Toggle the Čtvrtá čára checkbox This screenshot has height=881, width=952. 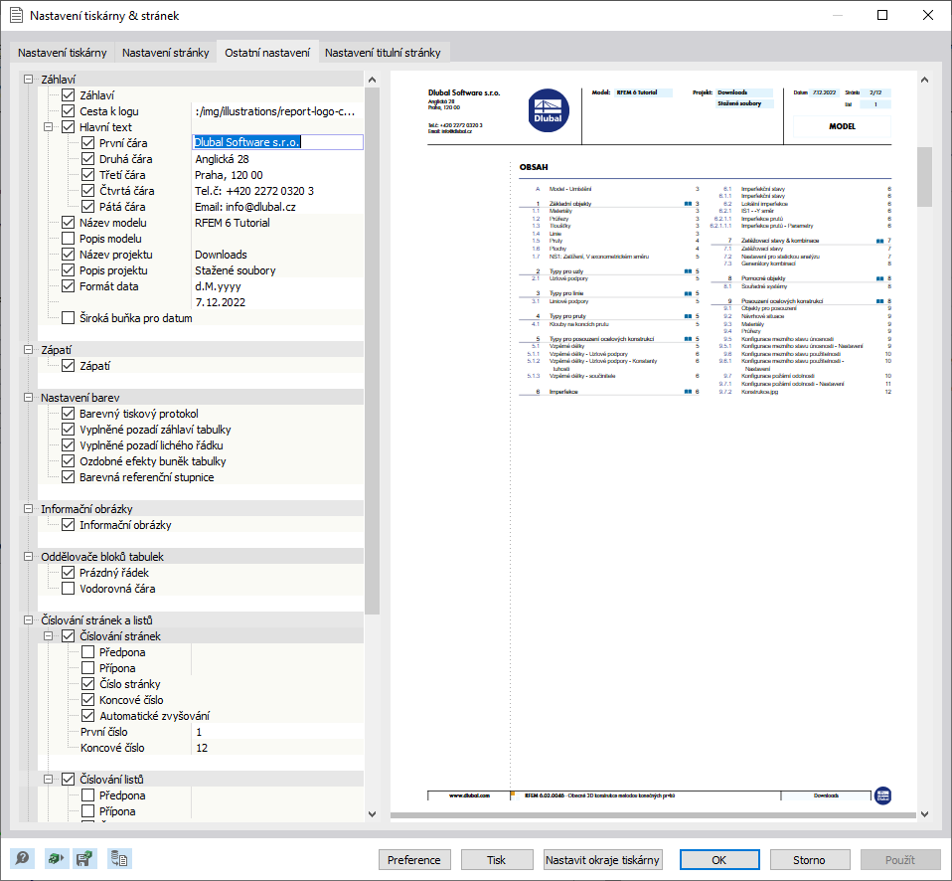coord(88,191)
